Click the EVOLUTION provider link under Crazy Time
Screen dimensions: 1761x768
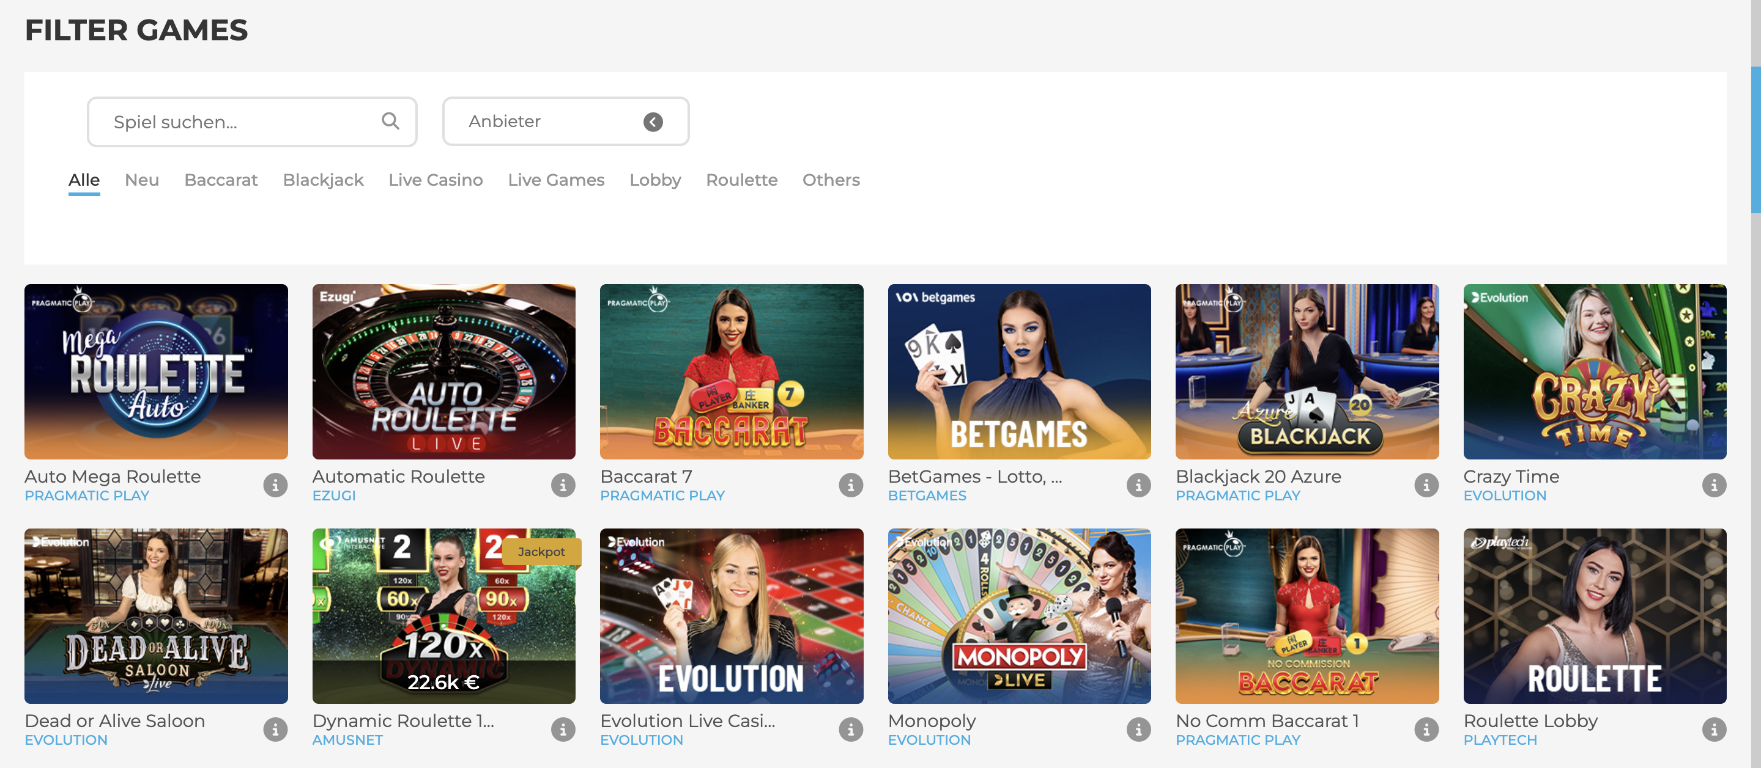pos(1504,496)
